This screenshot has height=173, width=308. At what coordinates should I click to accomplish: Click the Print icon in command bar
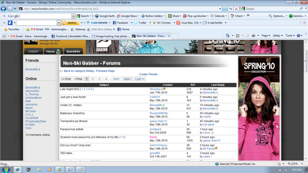pos(253,35)
